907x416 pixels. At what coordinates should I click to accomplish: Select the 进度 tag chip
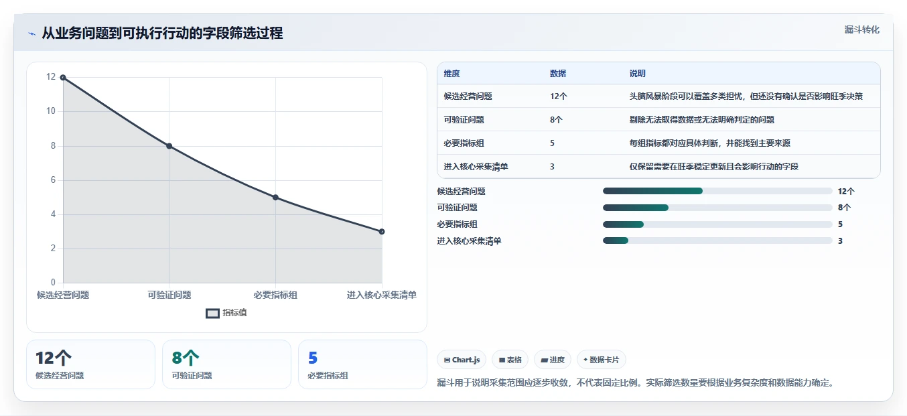[553, 360]
